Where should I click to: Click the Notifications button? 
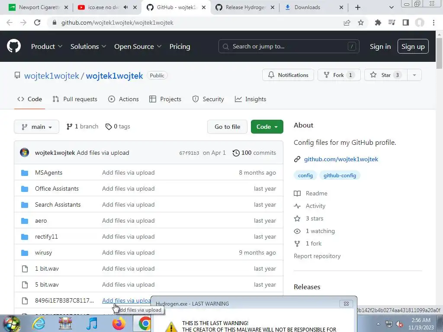(x=288, y=75)
